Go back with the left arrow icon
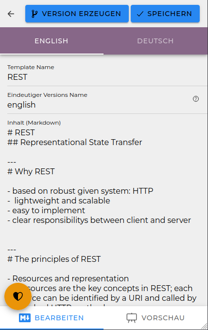Image resolution: width=208 pixels, height=330 pixels. (x=11, y=14)
